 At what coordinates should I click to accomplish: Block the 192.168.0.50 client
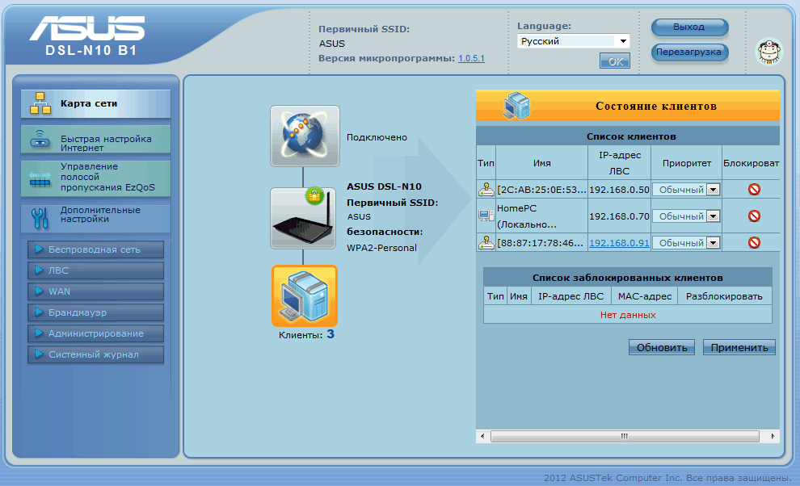coord(754,191)
